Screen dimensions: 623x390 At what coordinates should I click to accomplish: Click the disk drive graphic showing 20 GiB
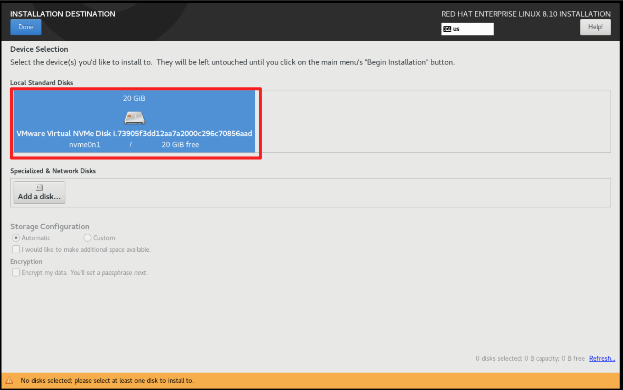[134, 117]
